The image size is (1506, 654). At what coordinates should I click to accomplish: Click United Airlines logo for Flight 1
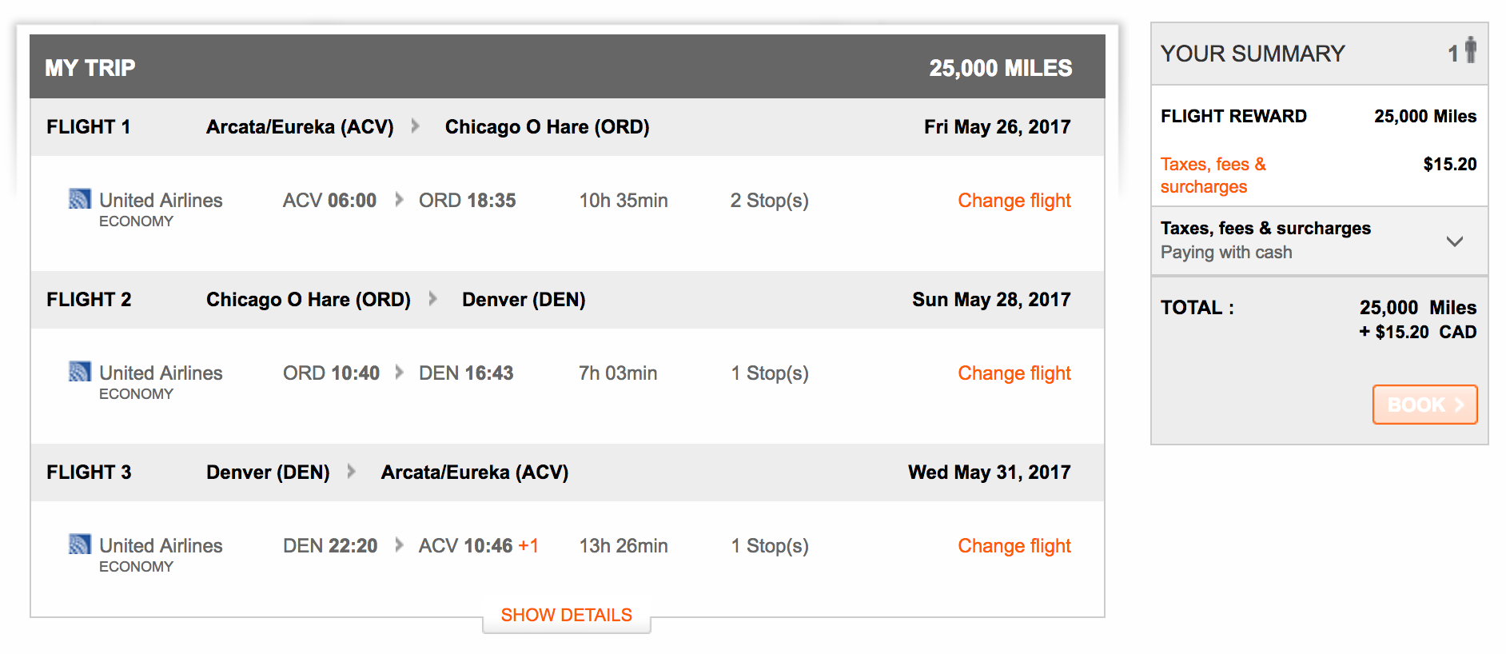point(80,199)
